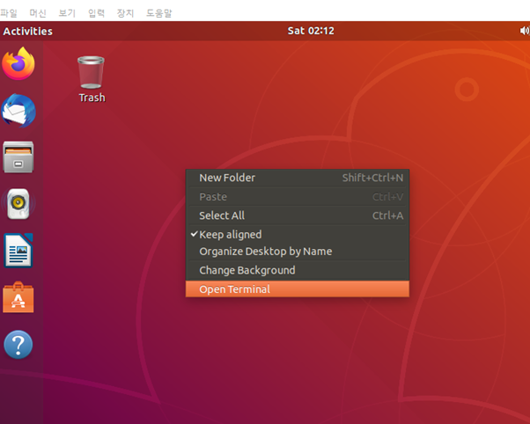Select Organize Desktop by Name

pyautogui.click(x=298, y=252)
